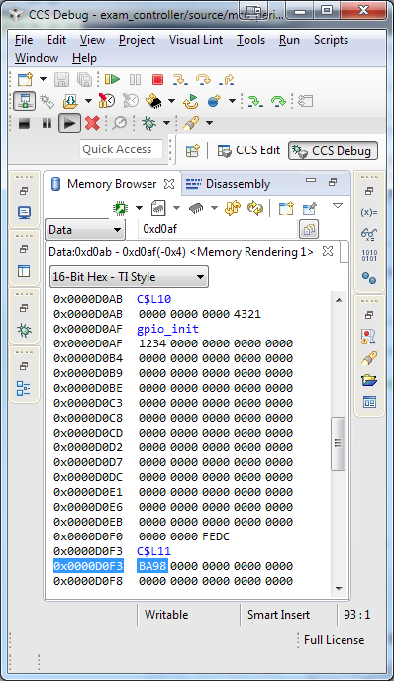
Task: Click the 0xd0af address input field
Action: click(218, 229)
